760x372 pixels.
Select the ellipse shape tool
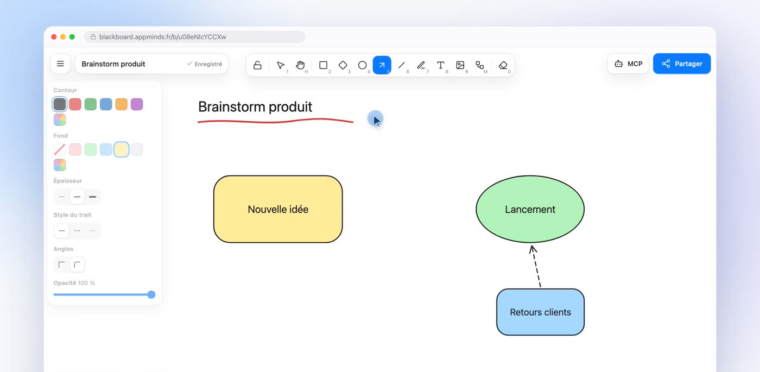(362, 65)
